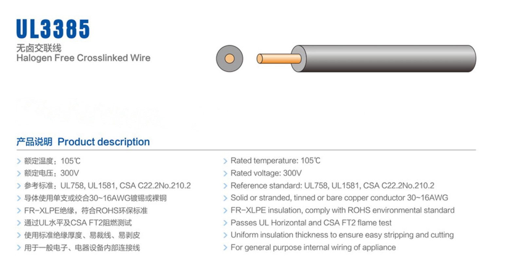Click the '产品说明' heading text

[x=34, y=142]
